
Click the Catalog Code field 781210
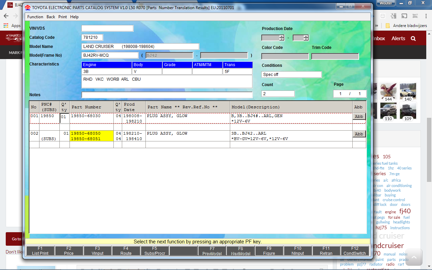click(x=92, y=37)
